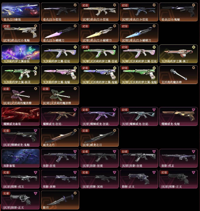Screen dimensions: 200x211
Task: Pick the 影刃 knife card
Action: [x=60, y=200]
